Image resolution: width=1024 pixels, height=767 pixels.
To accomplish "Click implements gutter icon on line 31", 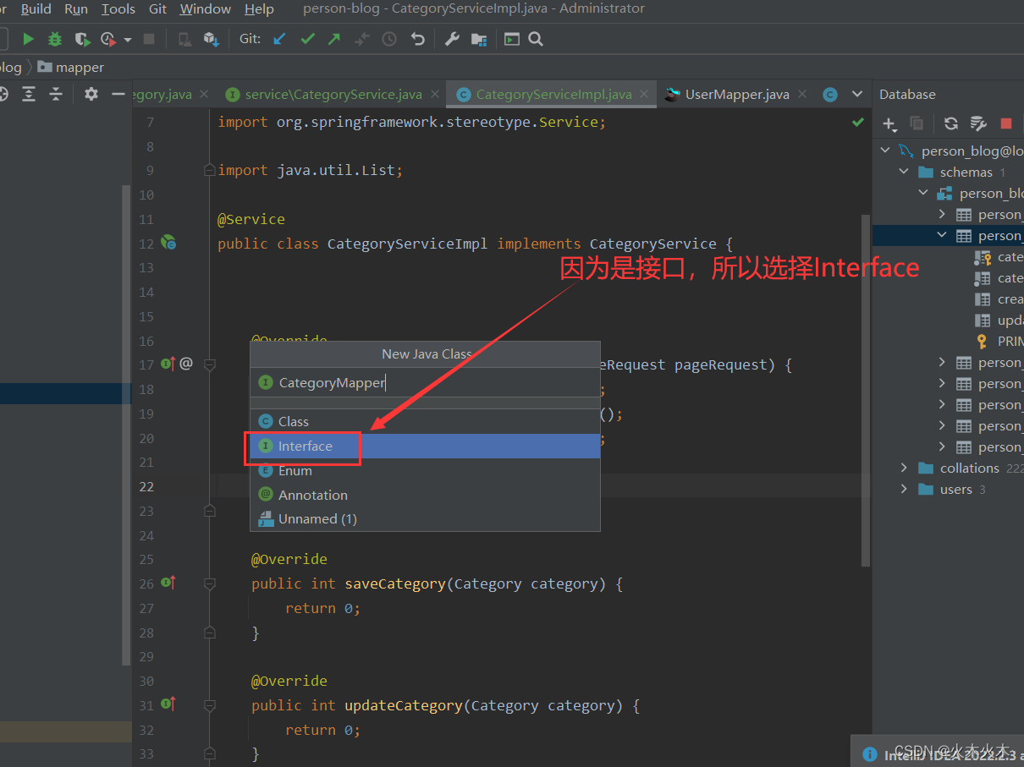I will [x=168, y=704].
